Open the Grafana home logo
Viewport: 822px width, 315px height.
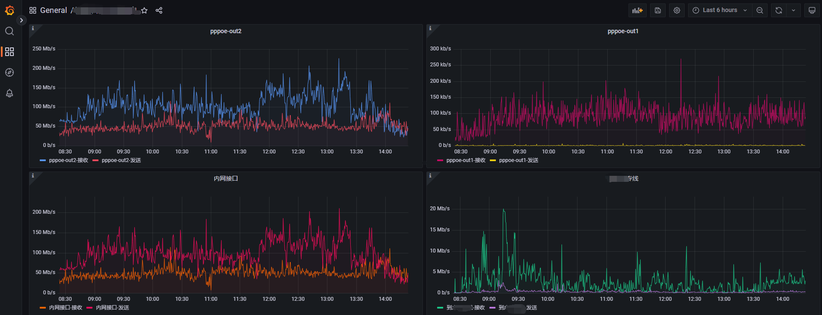coord(10,10)
